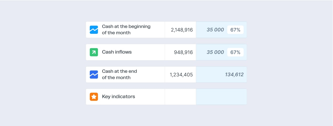333x126 pixels.
Task: Click the 134,612 italic value
Action: [x=234, y=75]
